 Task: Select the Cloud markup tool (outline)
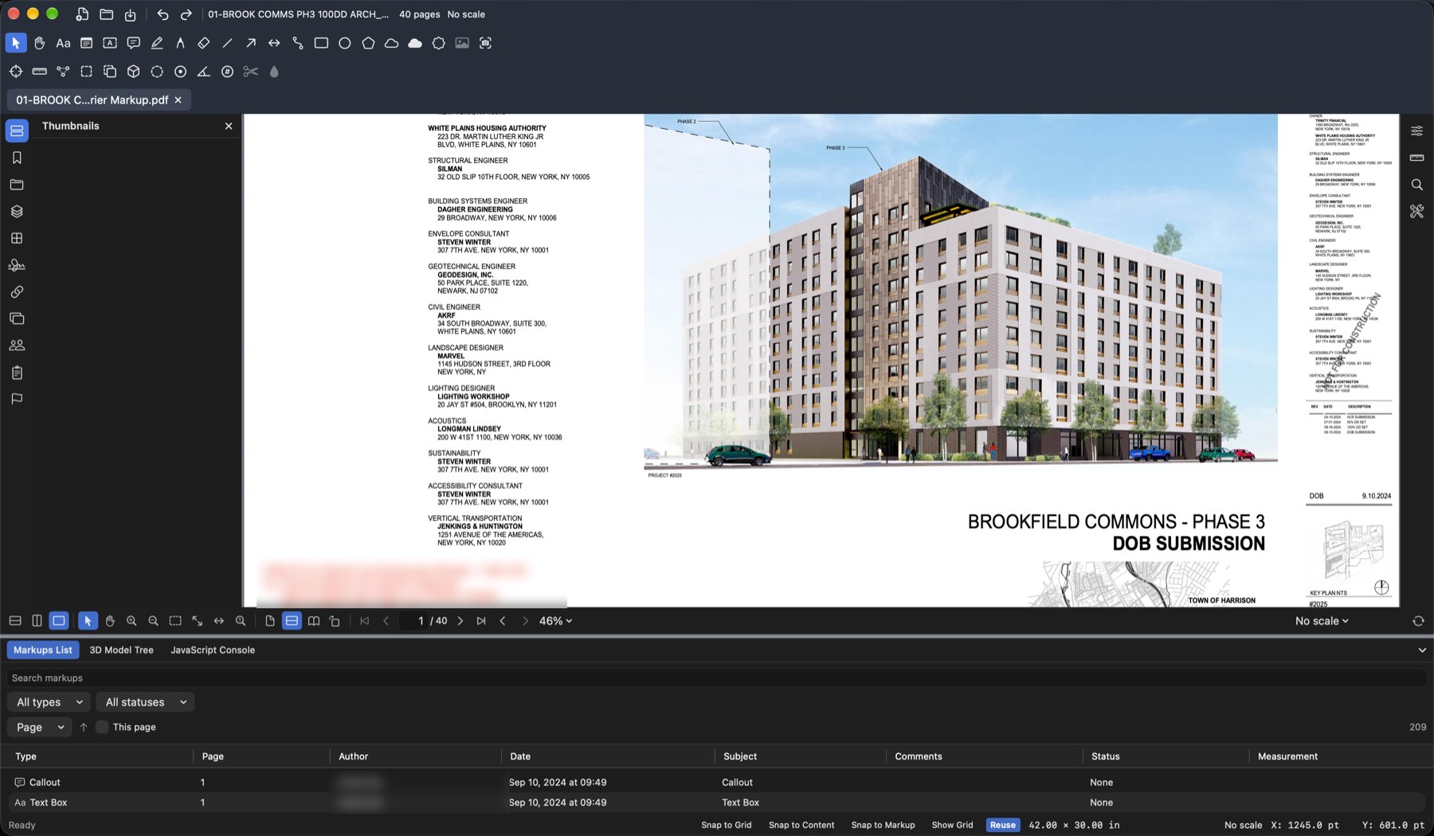tap(391, 43)
